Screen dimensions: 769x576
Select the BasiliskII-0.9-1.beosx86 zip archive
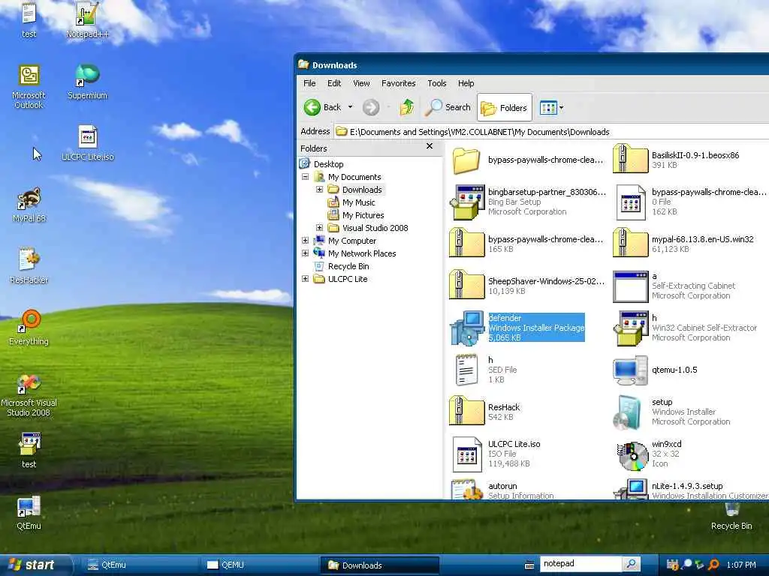677,160
